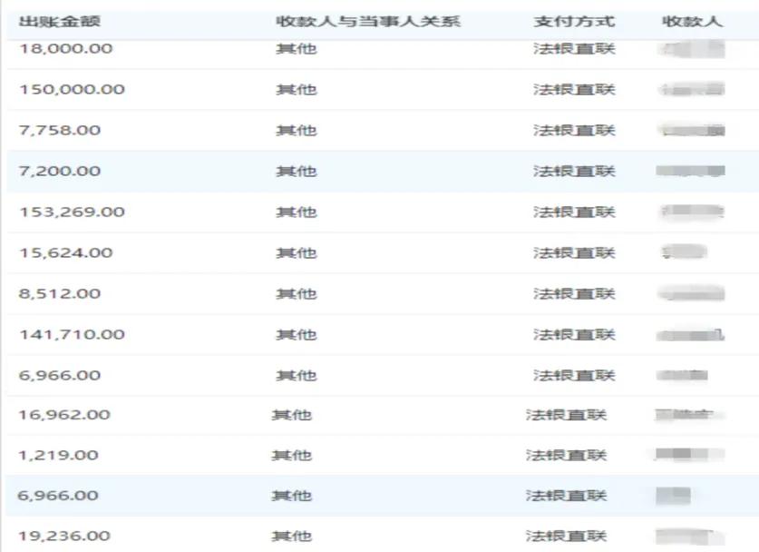Click the 19,236.00 amount cell
This screenshot has height=552, width=759.
[63, 536]
